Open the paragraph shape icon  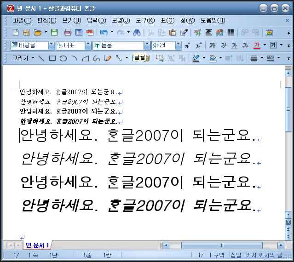click(208, 32)
